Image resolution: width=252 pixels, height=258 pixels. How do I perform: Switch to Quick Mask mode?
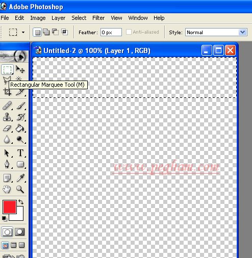20,232
